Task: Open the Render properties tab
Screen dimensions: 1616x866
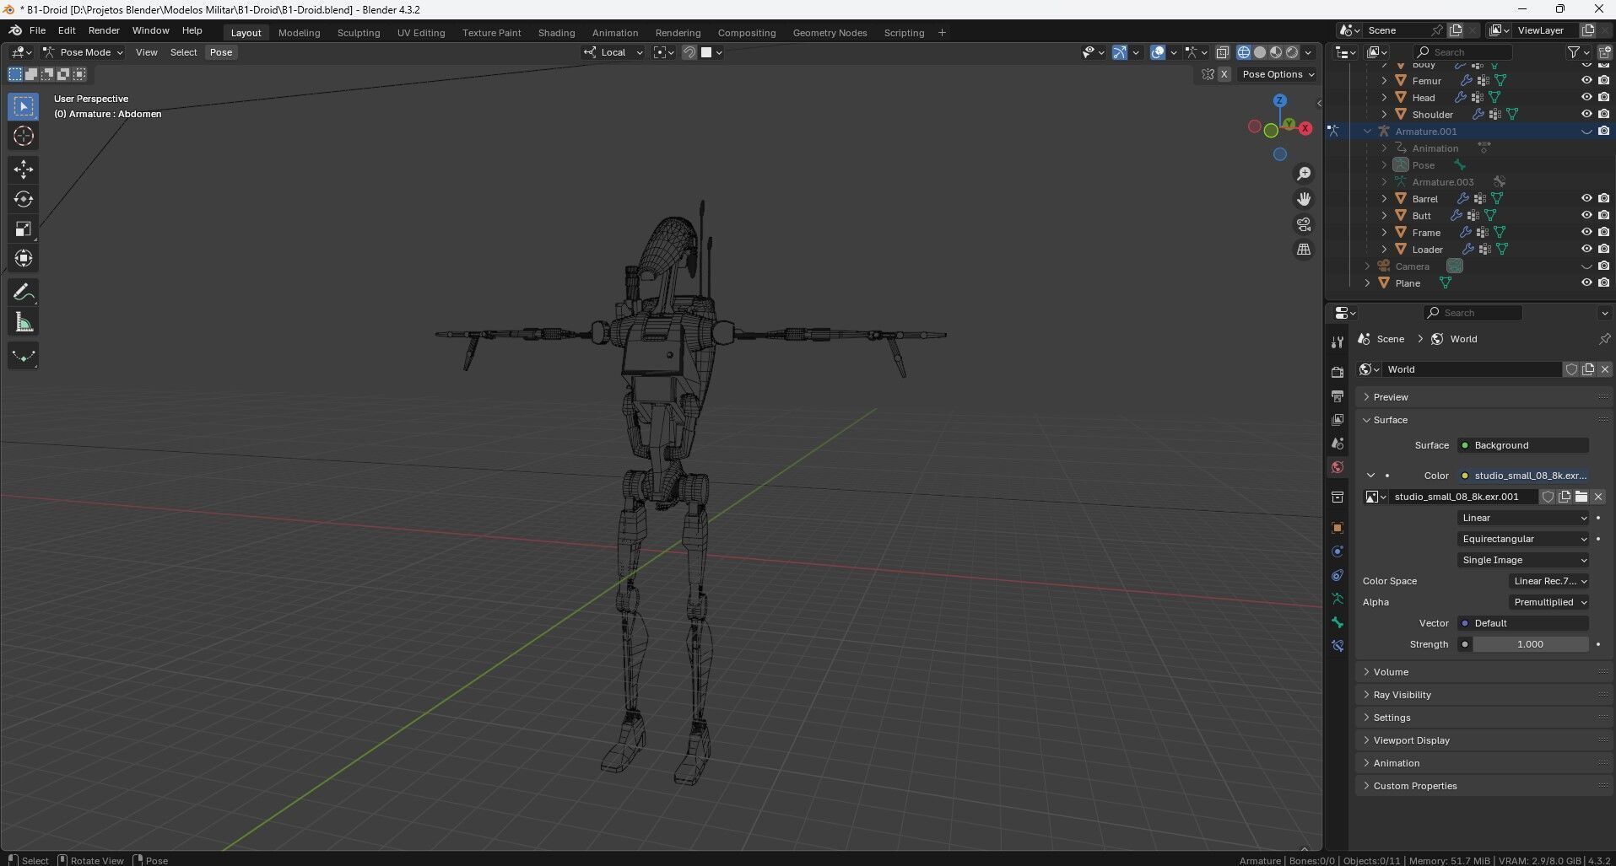Action: [x=1337, y=372]
